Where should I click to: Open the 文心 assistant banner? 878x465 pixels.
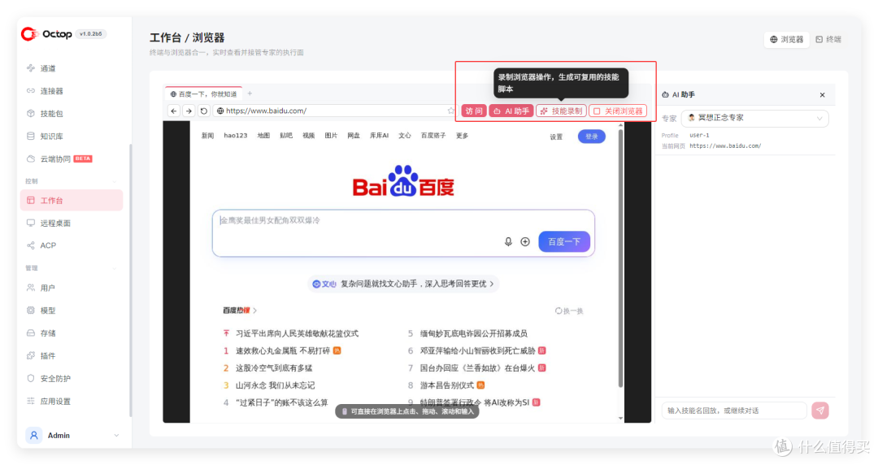403,284
